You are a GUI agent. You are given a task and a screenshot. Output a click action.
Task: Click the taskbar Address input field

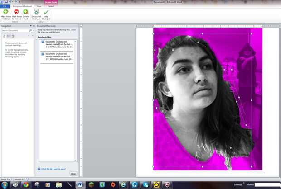(268, 185)
